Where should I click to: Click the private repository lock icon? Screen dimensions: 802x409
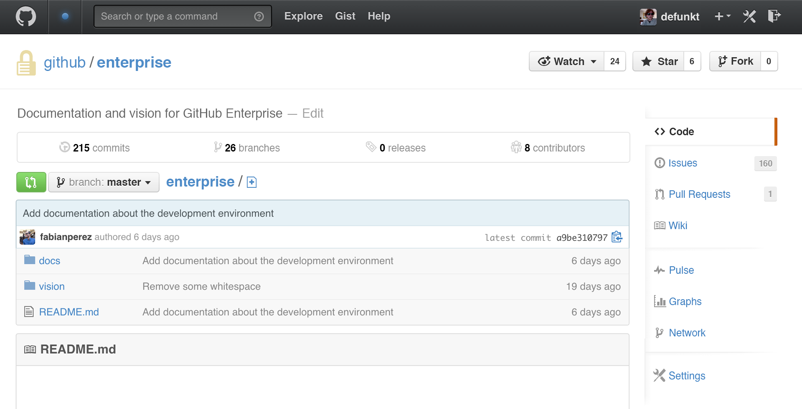coord(26,63)
